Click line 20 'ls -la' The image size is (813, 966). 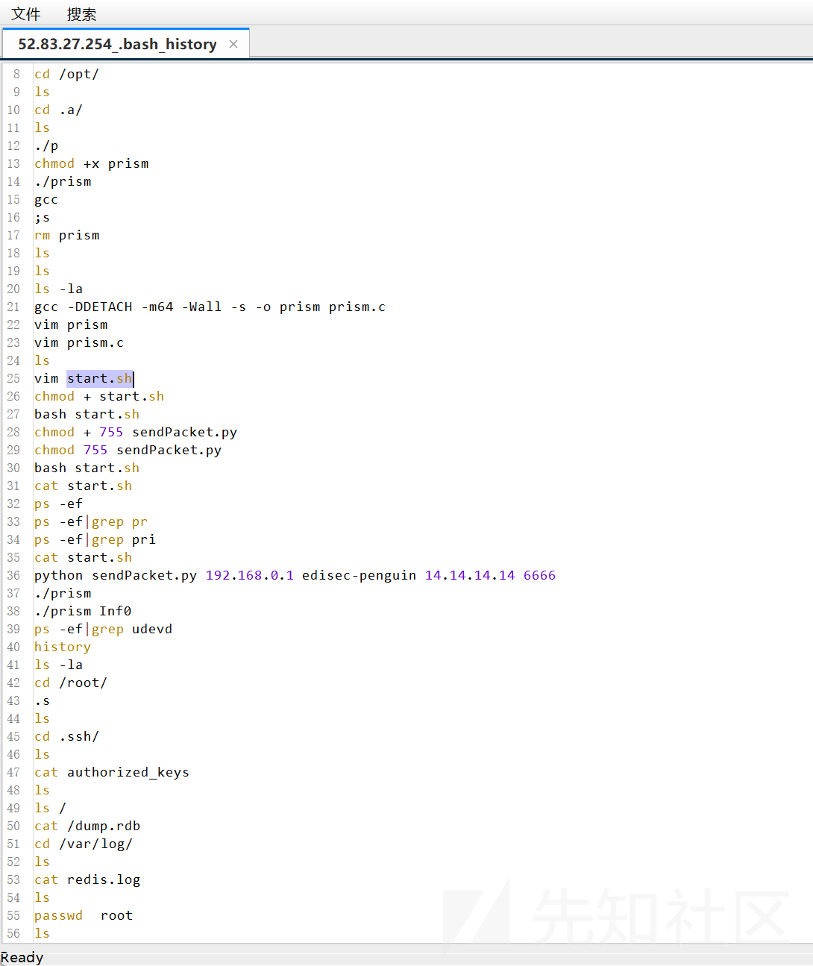point(58,289)
